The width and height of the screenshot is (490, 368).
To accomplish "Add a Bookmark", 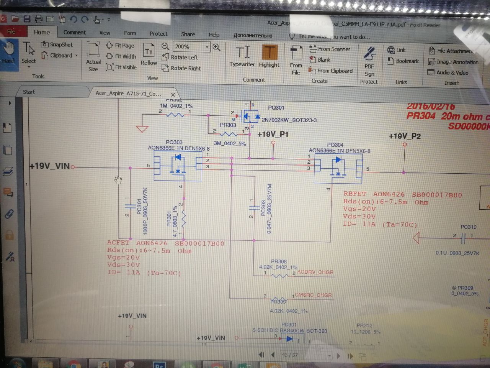I will 403,61.
